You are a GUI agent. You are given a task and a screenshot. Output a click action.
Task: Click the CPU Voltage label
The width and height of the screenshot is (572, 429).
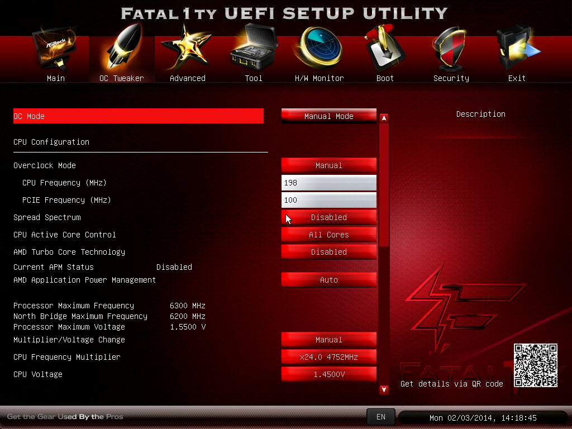point(38,374)
